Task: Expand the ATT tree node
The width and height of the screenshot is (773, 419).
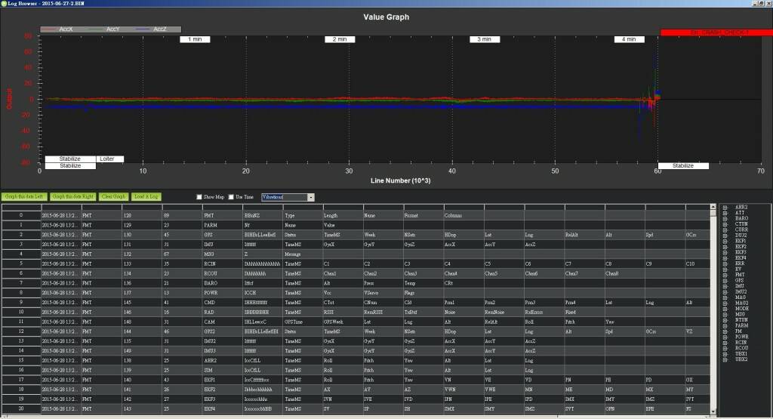Action: tap(725, 213)
